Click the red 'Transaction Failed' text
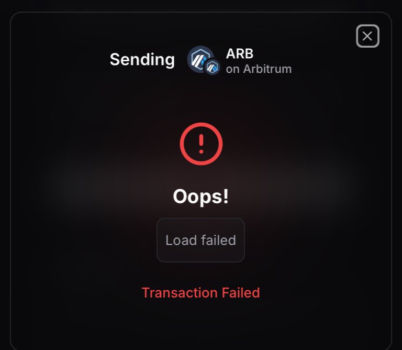Screen dimensions: 402x350 tap(201, 293)
